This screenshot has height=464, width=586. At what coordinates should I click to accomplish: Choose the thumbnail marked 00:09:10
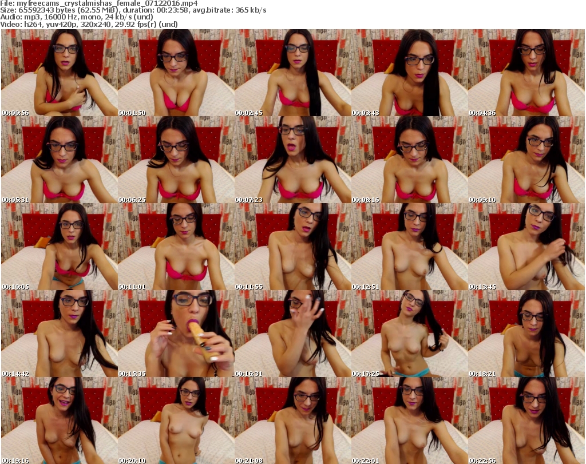click(526, 160)
